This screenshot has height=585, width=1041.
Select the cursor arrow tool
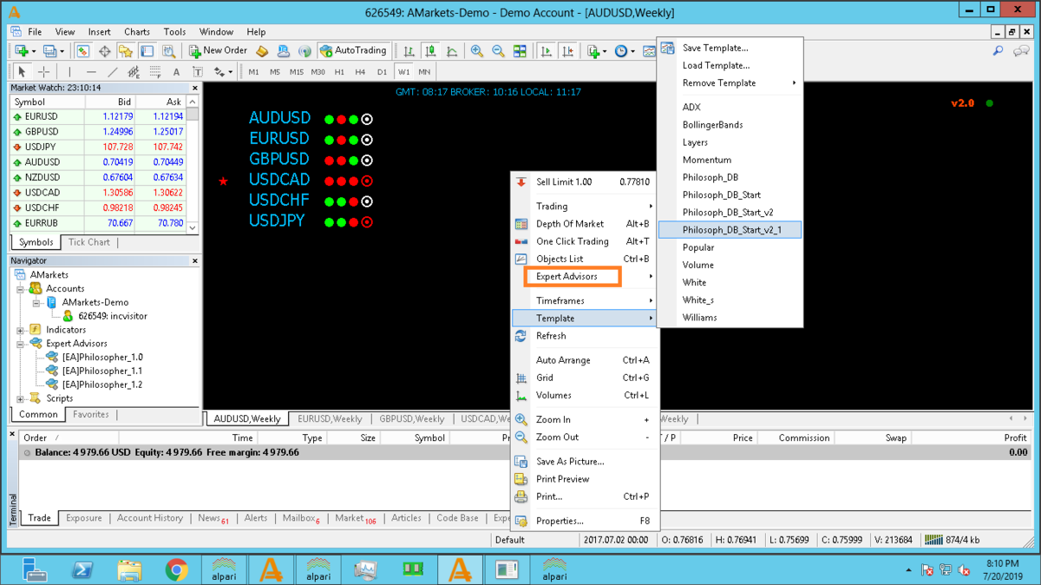22,72
